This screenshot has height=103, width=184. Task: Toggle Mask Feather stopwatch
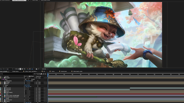click(x=5, y=81)
